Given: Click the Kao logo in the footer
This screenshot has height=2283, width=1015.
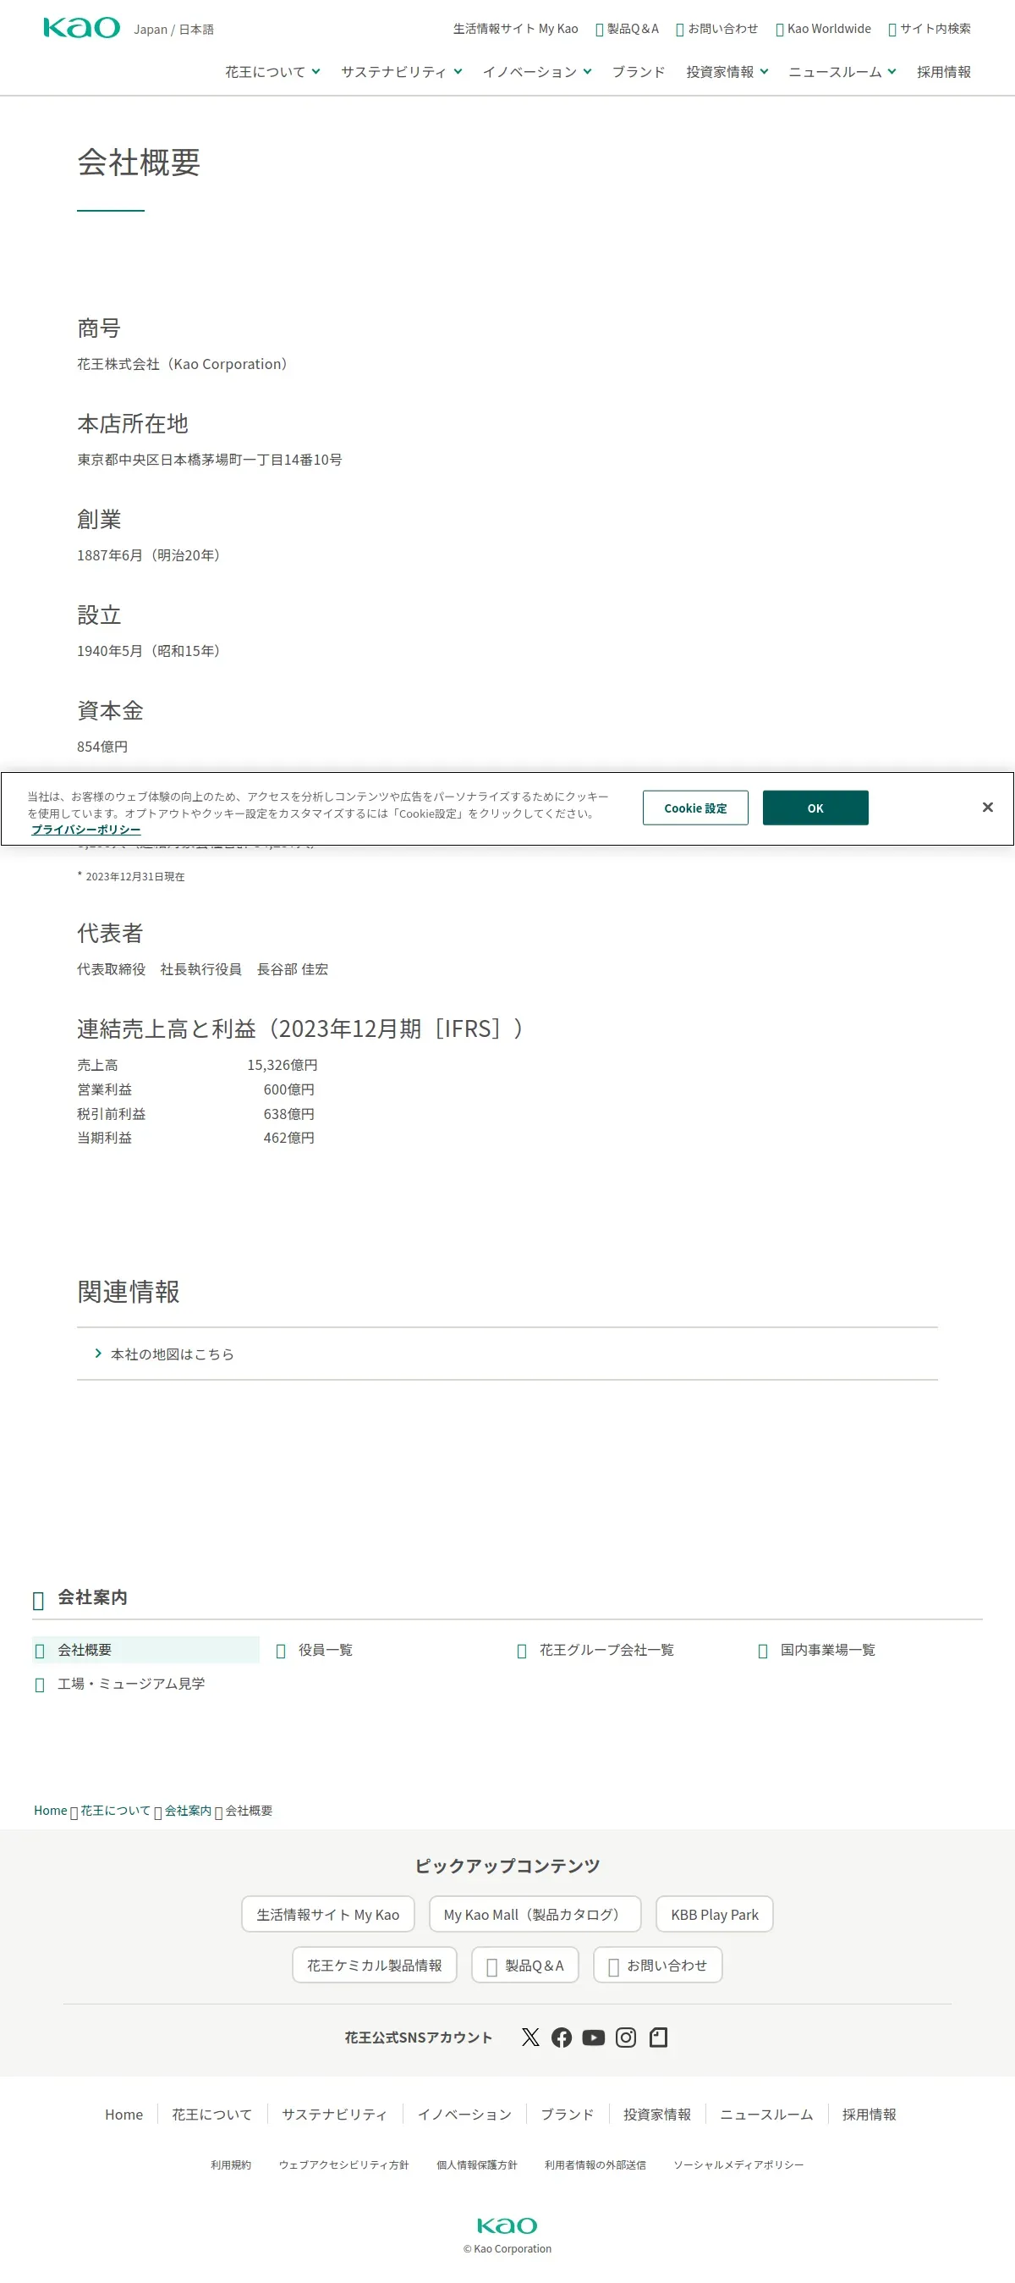Looking at the screenshot, I should [x=507, y=2225].
